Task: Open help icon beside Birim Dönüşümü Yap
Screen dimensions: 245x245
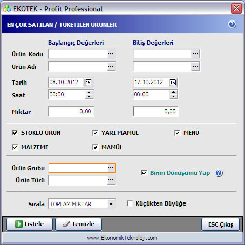Action: (x=219, y=173)
